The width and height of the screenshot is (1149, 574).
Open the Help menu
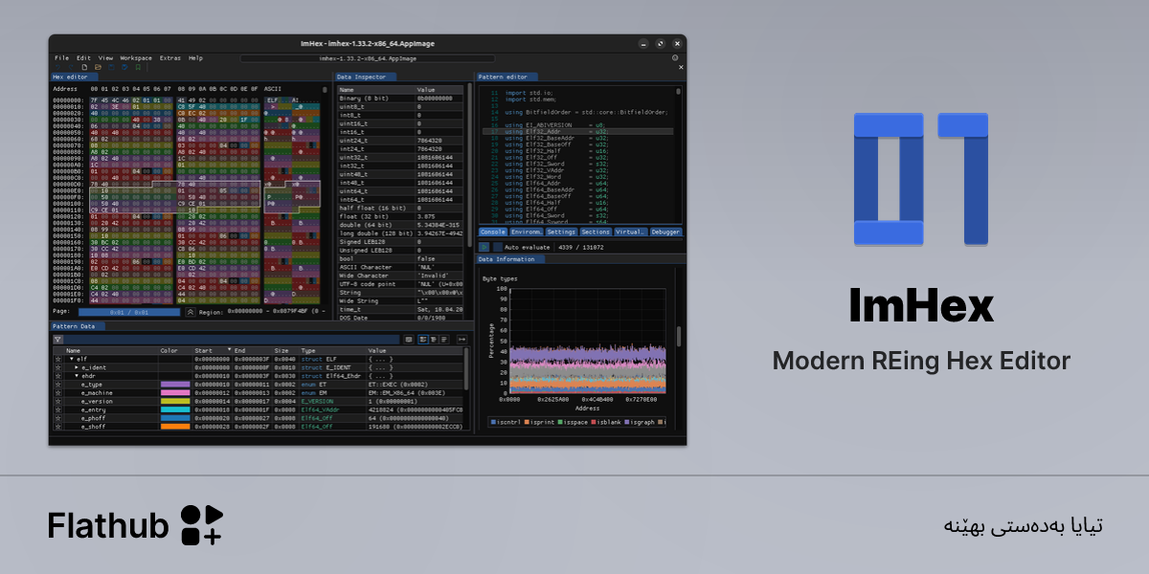tap(196, 57)
